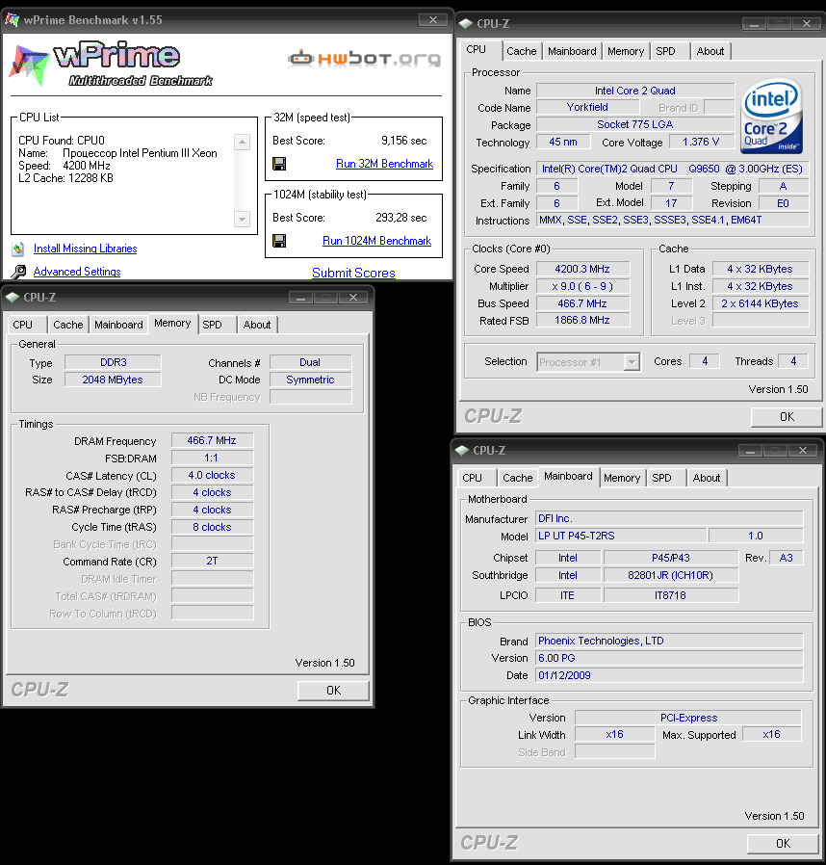Click the Core Speed 4200.3 MHz value
826x865 pixels.
coord(582,269)
